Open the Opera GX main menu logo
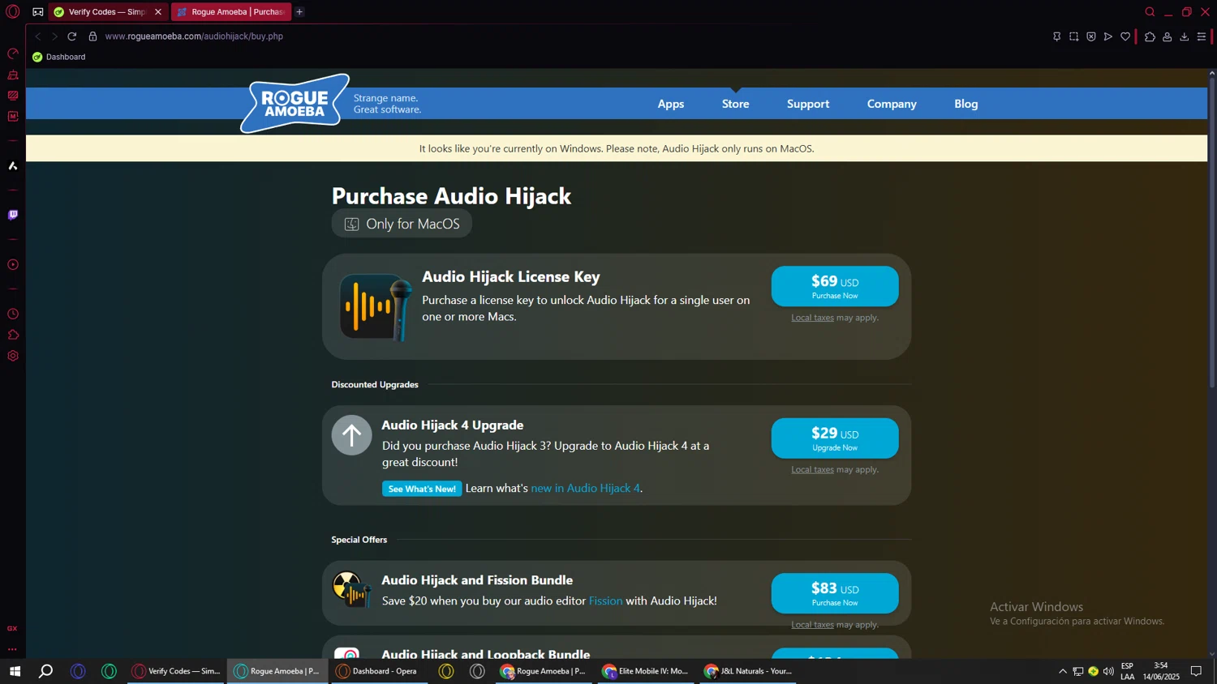The width and height of the screenshot is (1217, 684). (12, 12)
